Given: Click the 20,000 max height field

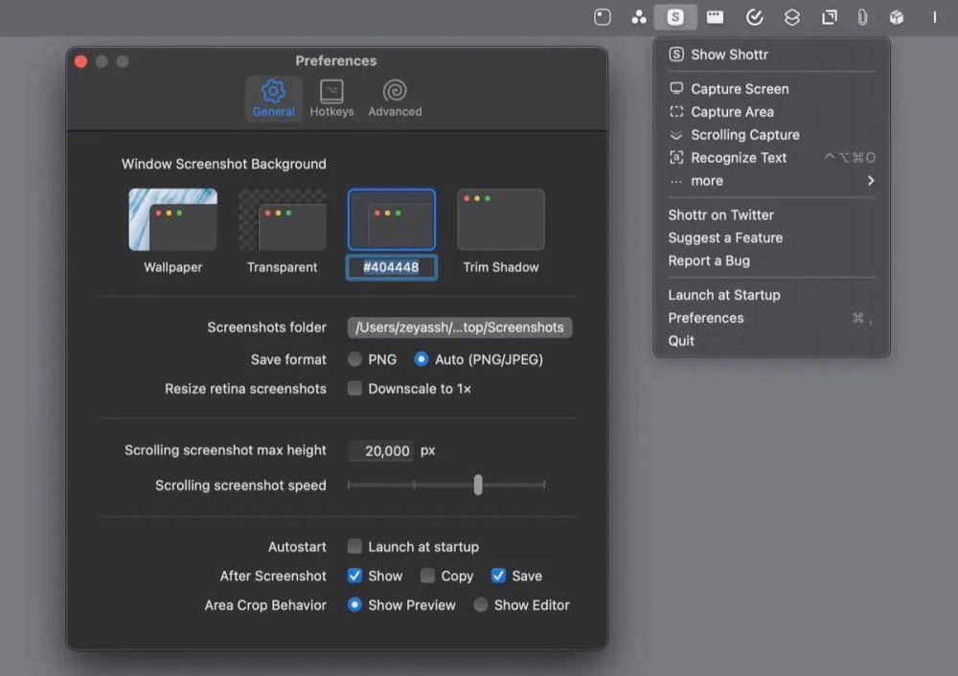Looking at the screenshot, I should pyautogui.click(x=380, y=451).
